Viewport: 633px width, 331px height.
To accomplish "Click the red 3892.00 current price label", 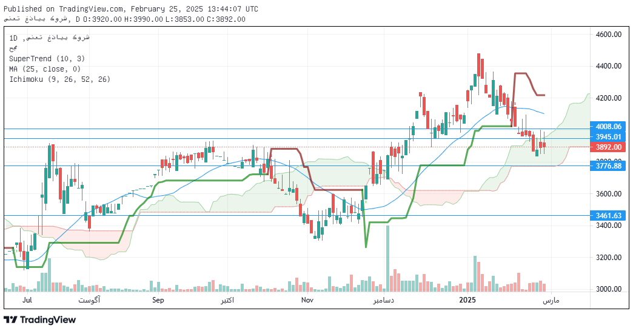I will pyautogui.click(x=608, y=147).
